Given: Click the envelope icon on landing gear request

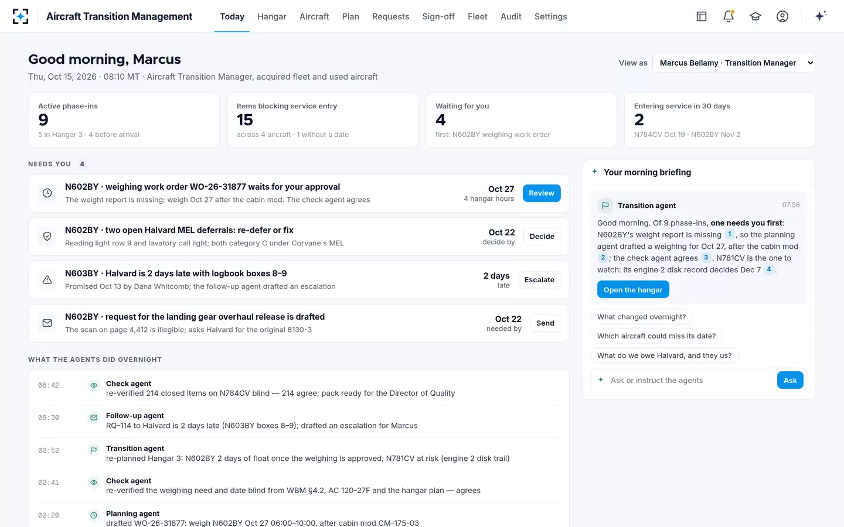Looking at the screenshot, I should tap(47, 323).
